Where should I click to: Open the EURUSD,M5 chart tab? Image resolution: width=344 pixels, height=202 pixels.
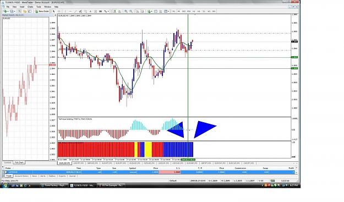click(x=65, y=163)
